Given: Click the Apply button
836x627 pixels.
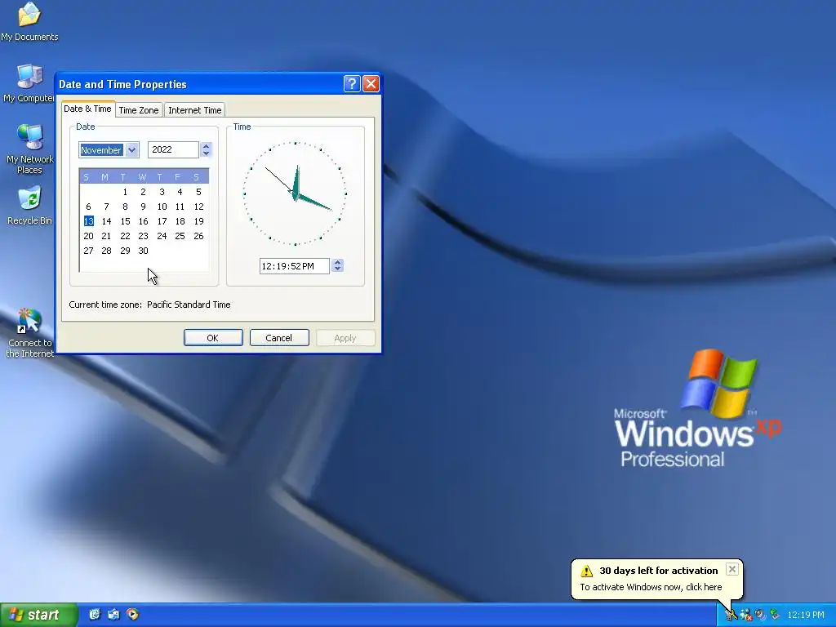Looking at the screenshot, I should pos(345,338).
